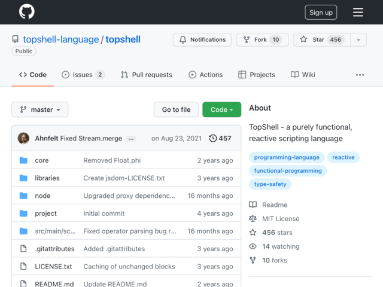Open the 'Caching of unchanged blocks' commit message
Screen dimensions: 383x287
(129, 267)
